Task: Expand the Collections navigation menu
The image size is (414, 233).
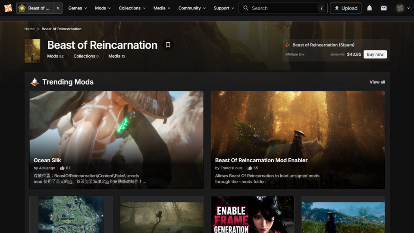Action: [132, 8]
